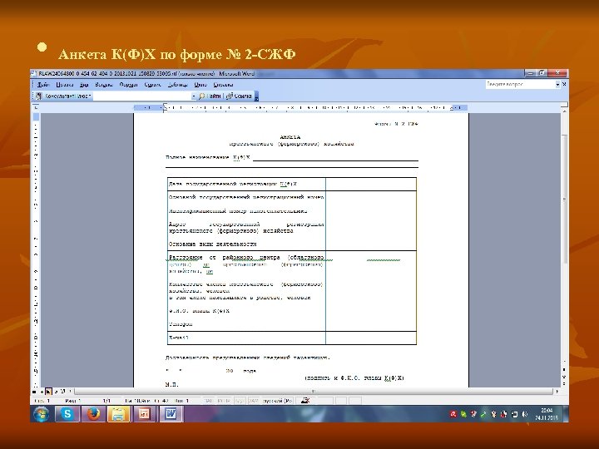Open the Справка menu
Viewport: 599px width, 449px height.
(x=223, y=85)
